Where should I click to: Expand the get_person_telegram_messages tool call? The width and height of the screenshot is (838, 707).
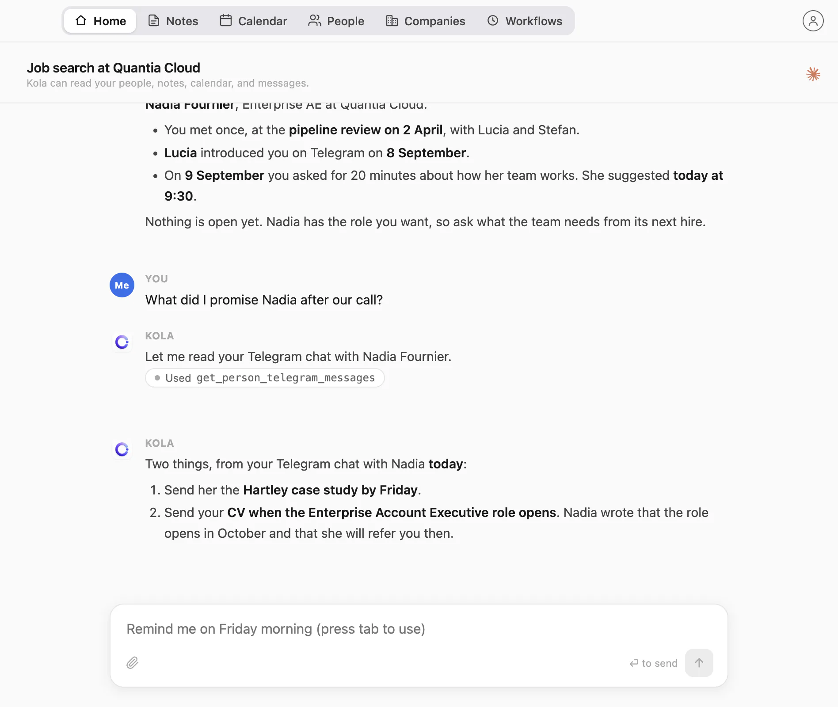(x=265, y=378)
